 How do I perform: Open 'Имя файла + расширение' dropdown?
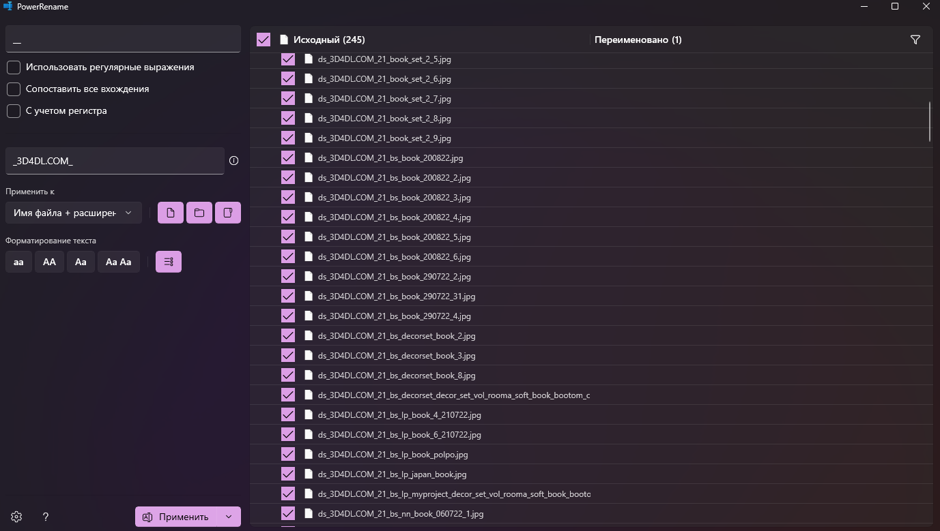pos(73,213)
